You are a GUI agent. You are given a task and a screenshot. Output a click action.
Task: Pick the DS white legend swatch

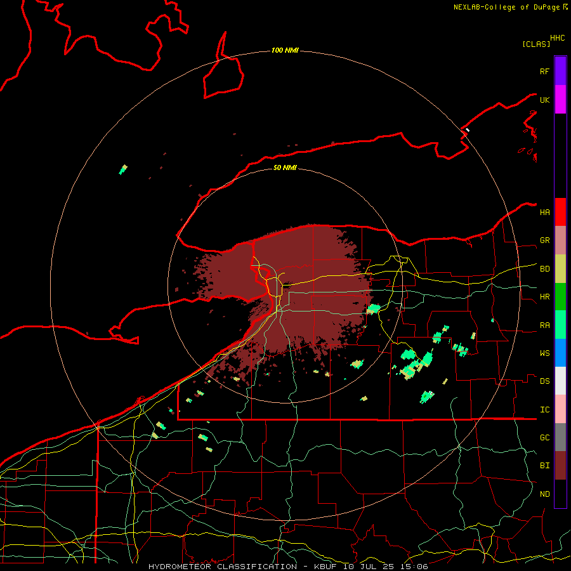click(x=560, y=381)
